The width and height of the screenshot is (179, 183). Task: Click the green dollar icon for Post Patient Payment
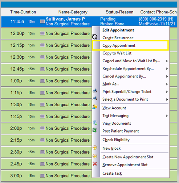pyautogui.click(x=94, y=130)
